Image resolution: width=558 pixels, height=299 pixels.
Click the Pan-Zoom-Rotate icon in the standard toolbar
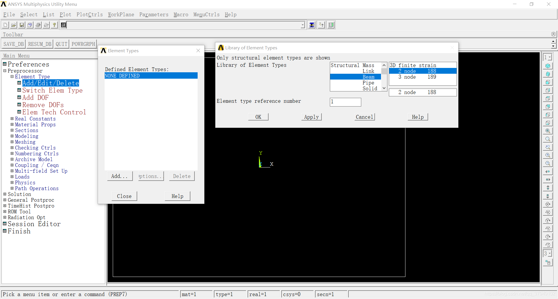[x=30, y=25]
